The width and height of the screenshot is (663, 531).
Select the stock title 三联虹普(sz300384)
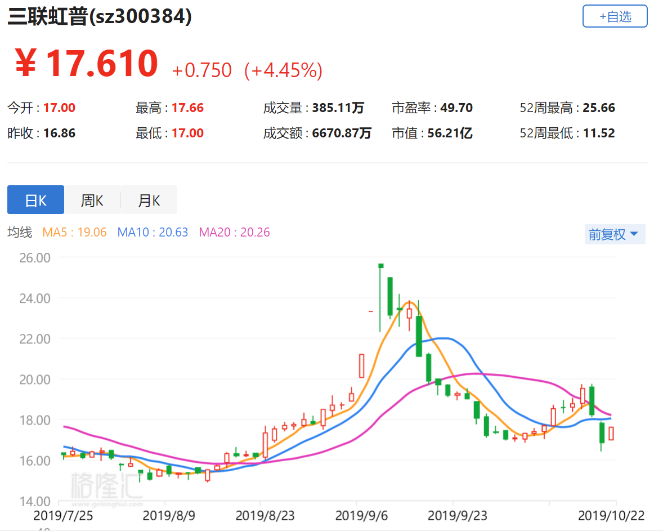point(100,17)
